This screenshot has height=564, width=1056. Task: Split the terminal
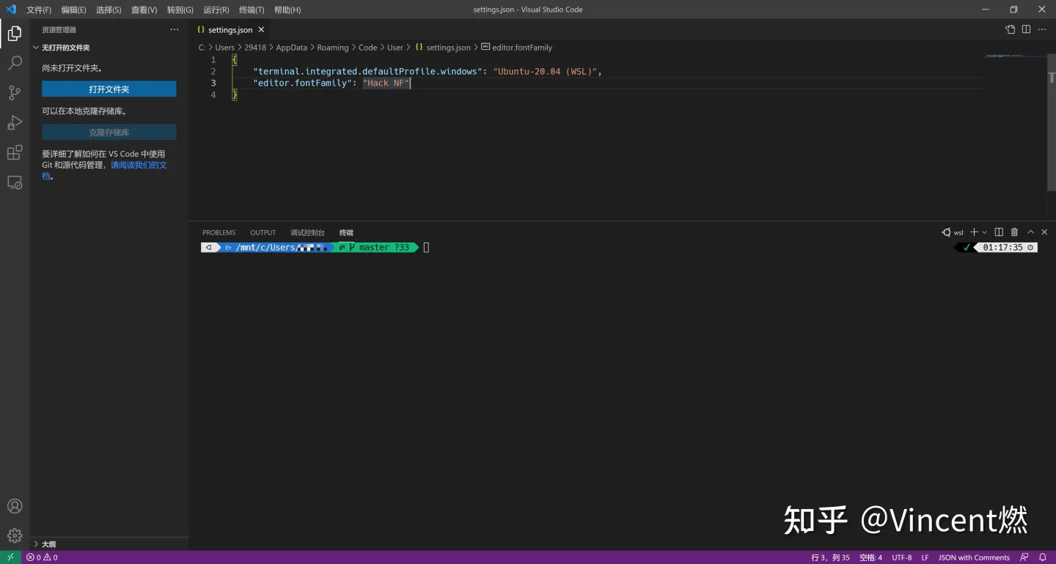999,232
